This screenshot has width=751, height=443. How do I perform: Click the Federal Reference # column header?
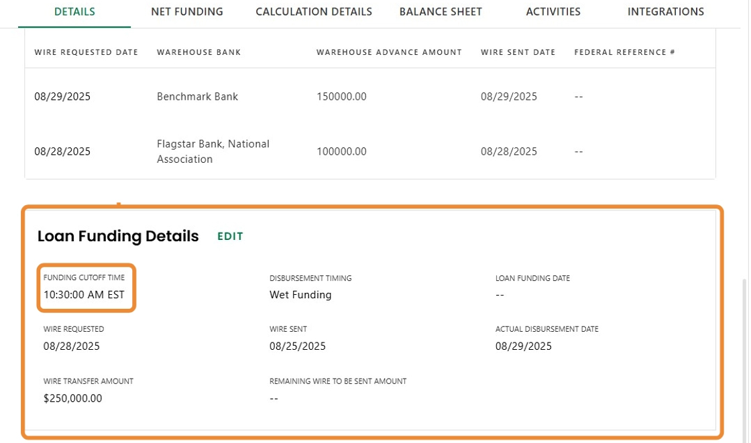pos(625,52)
